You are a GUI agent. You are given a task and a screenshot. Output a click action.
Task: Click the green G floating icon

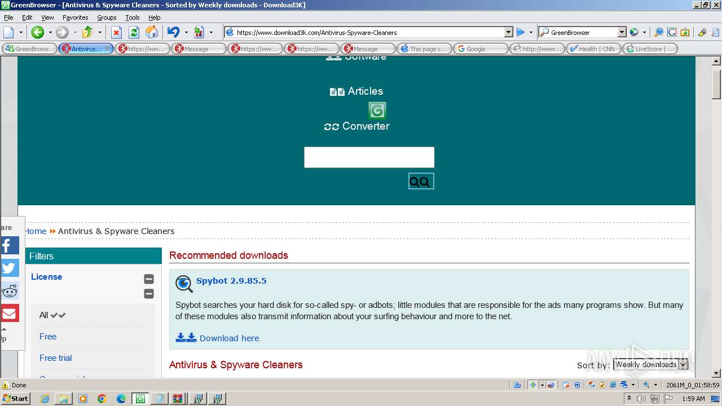click(377, 110)
